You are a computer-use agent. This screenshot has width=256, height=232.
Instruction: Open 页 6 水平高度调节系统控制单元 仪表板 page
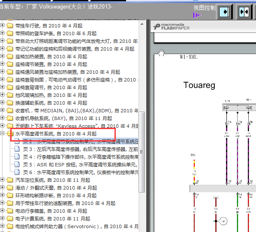80,172
